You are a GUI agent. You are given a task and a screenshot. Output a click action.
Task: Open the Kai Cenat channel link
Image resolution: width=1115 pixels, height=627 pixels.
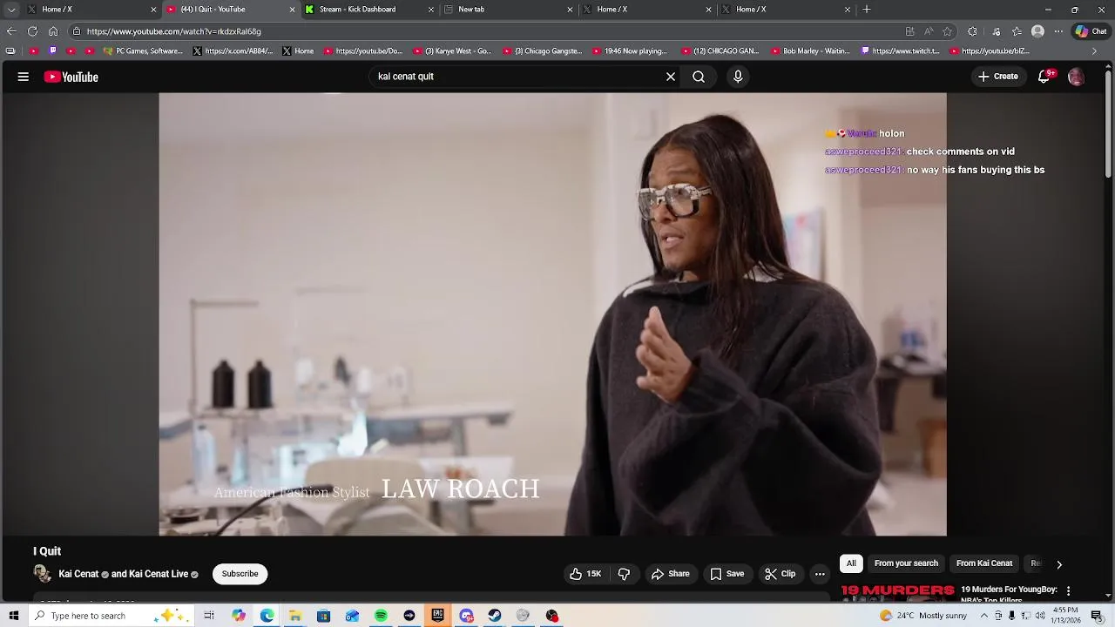(78, 574)
